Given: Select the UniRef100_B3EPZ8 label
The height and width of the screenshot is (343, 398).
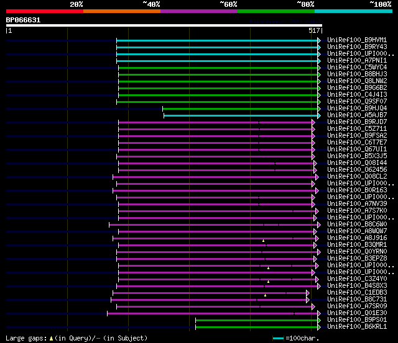Looking at the screenshot, I should pos(357,259).
